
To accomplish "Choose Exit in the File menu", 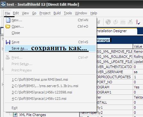I will coord(50,108).
